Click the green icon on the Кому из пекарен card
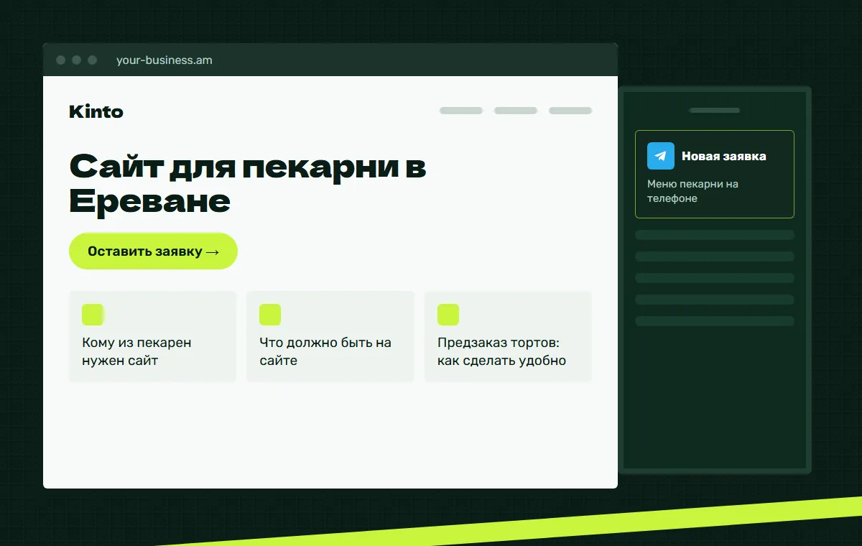This screenshot has height=546, width=862. click(93, 315)
